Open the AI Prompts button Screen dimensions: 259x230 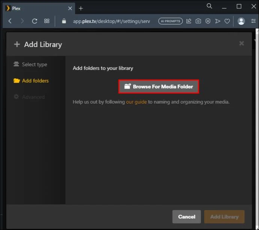tap(170, 21)
